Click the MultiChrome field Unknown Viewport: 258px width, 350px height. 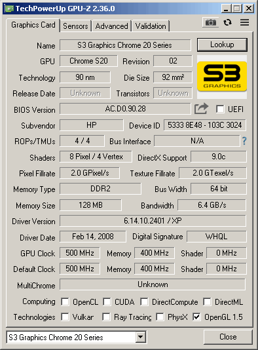[x=153, y=284]
